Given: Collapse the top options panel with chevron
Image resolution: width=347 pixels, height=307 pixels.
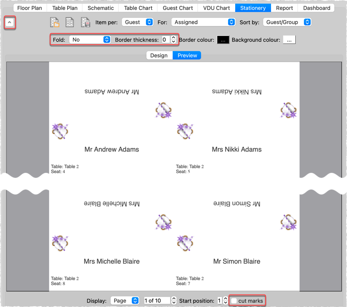Looking at the screenshot, I should click(x=10, y=22).
